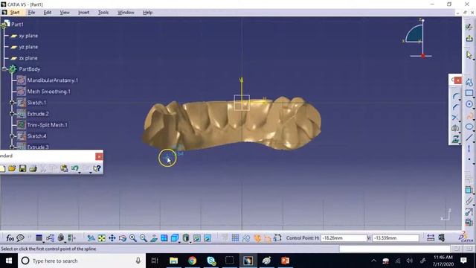Expand the Extrude.2 node
476x268 pixels.
pos(12,114)
